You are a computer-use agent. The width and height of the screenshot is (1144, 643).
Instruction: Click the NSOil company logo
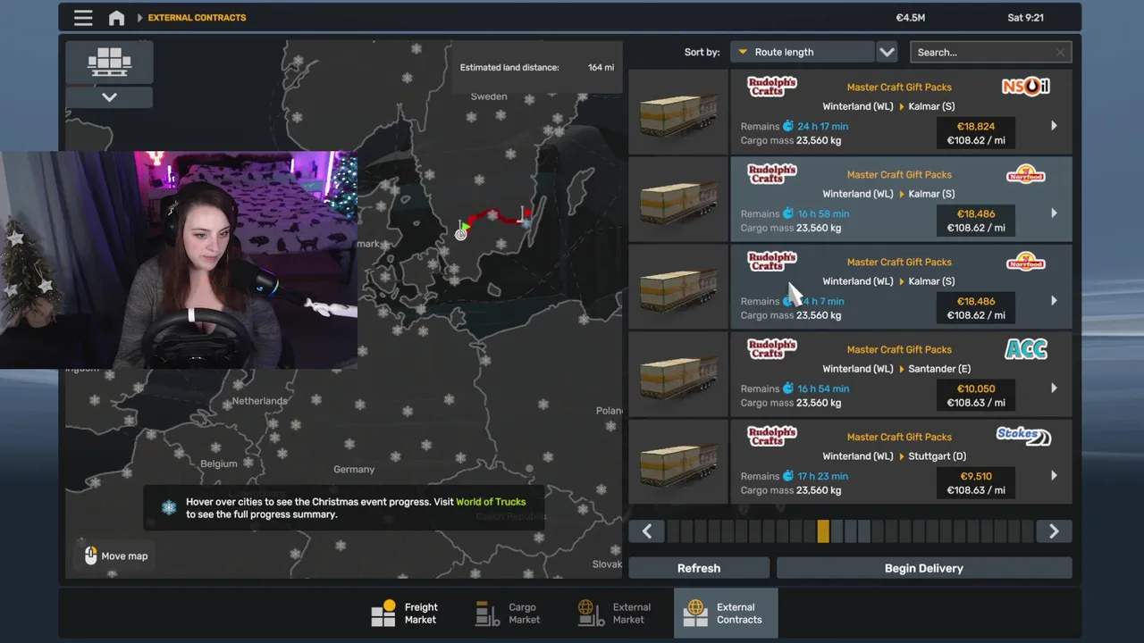(1025, 87)
